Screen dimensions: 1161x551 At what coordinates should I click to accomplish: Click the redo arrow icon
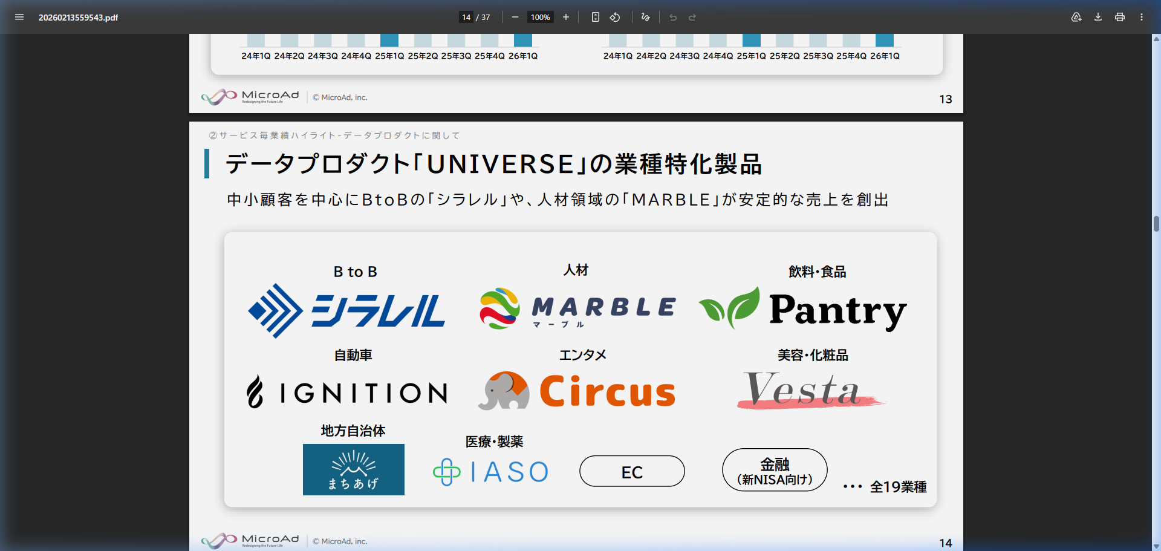(x=691, y=17)
